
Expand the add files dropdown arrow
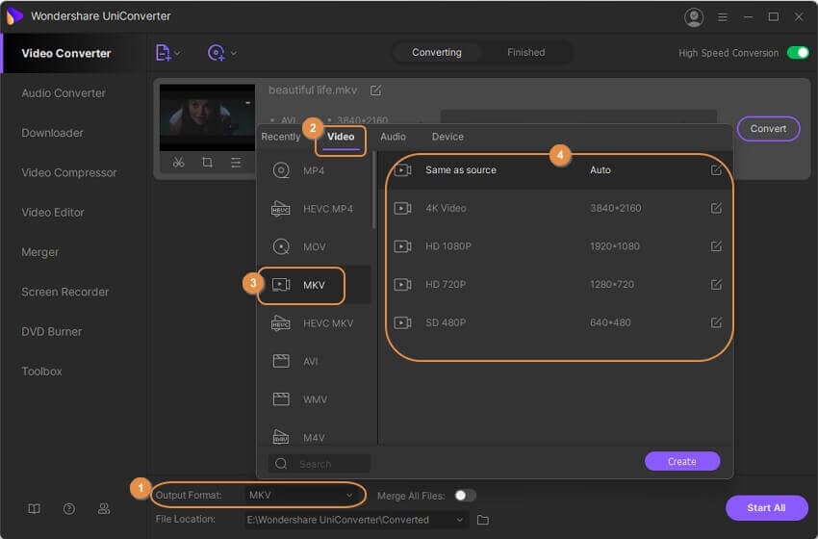point(177,53)
